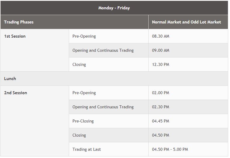The height and width of the screenshot is (158, 230).
Task: Select Closing in the 1st Session
Action: (x=79, y=64)
